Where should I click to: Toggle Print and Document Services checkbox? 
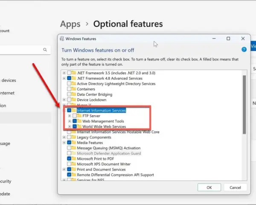69,170
